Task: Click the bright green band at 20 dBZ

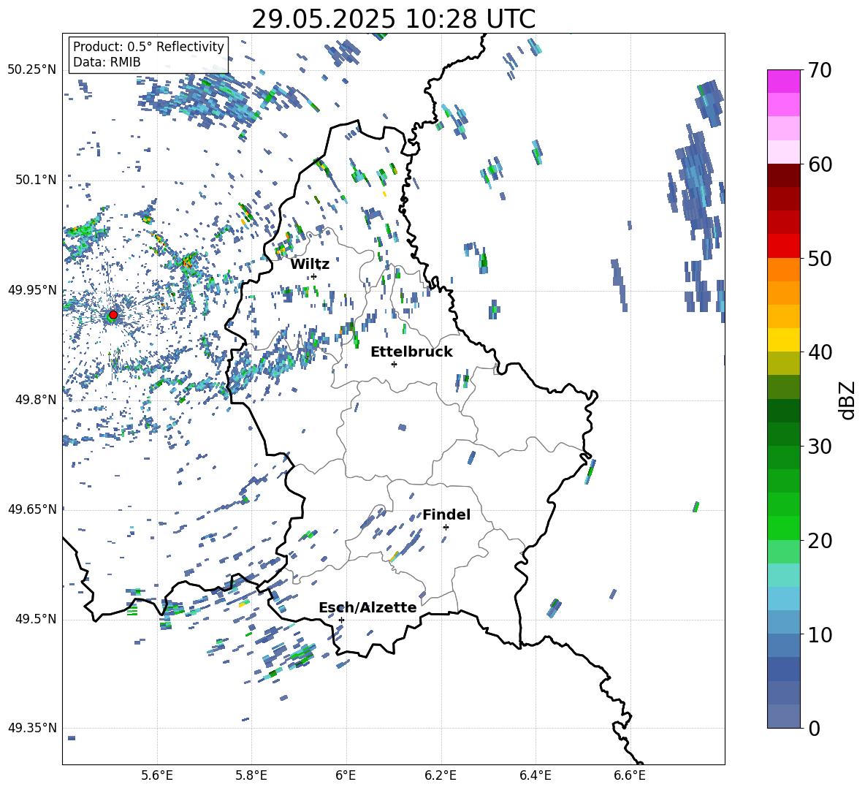Action: pos(783,528)
